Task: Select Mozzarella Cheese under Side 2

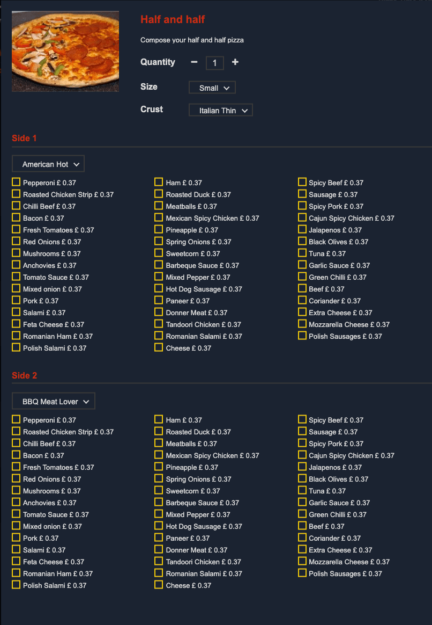Action: point(302,561)
